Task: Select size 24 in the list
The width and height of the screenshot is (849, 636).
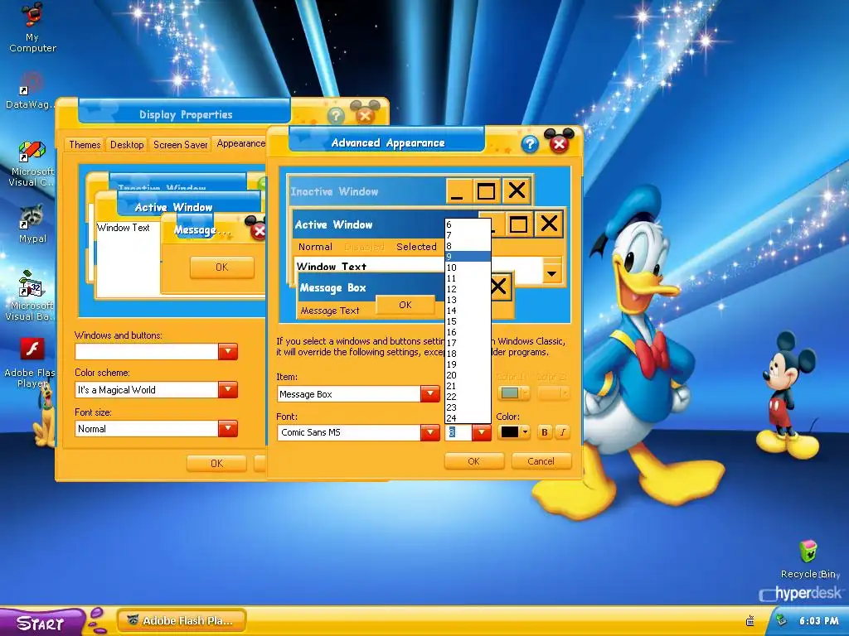Action: pos(468,418)
